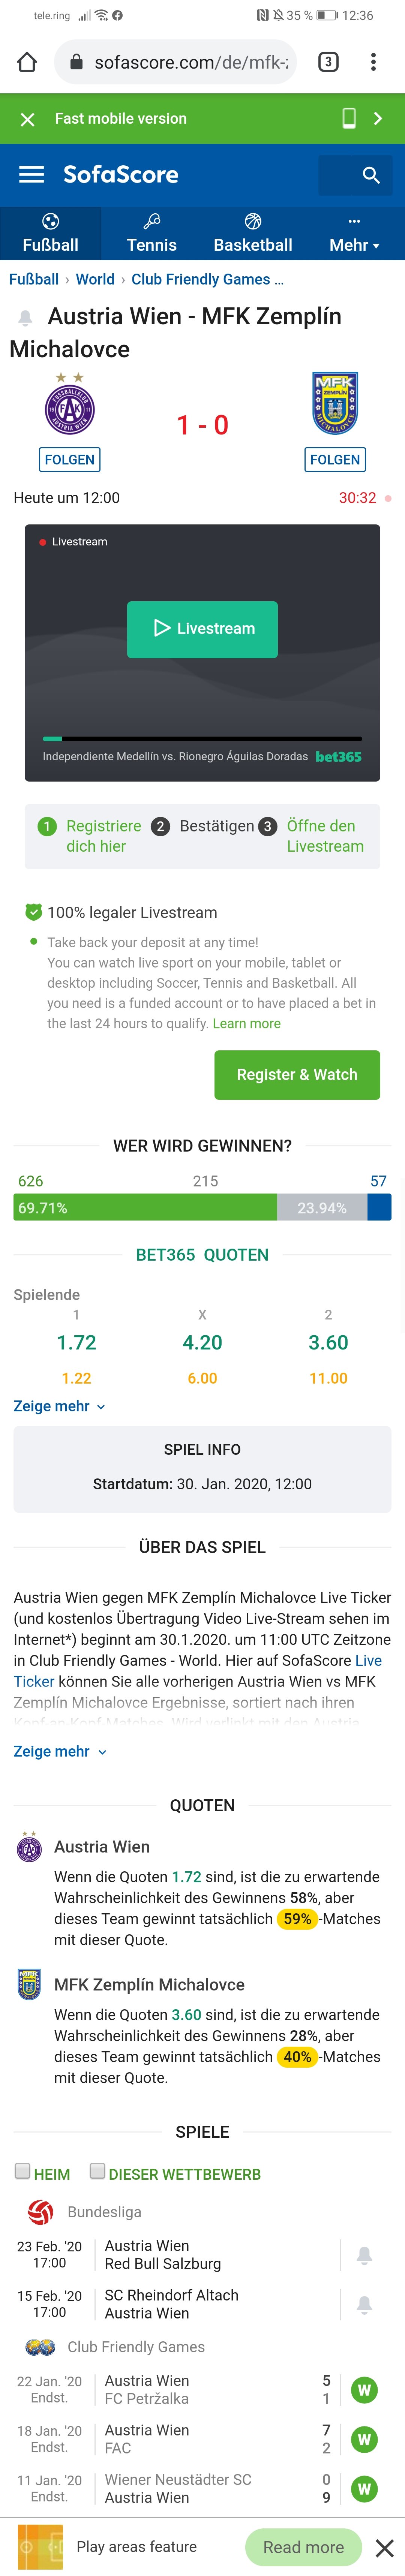Start the Livestream play button
Screen dimensions: 405x2576
coord(202,629)
